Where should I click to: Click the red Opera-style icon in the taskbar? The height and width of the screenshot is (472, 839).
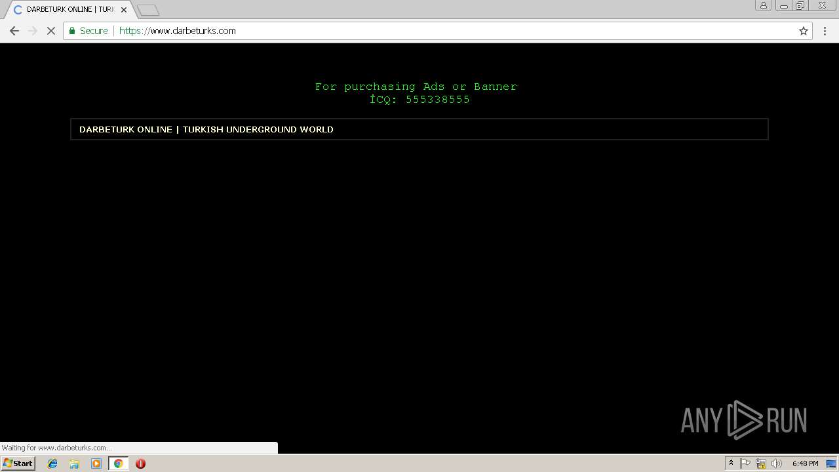coord(140,463)
